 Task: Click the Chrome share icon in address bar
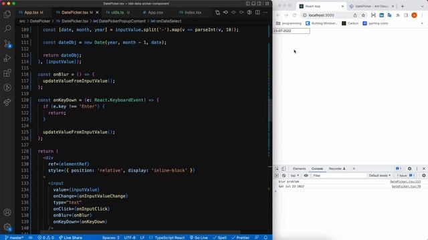click(x=355, y=15)
